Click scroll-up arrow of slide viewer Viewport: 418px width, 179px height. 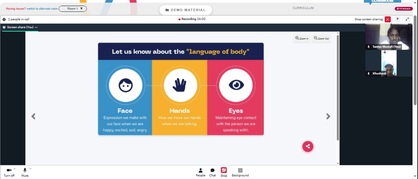point(338,33)
